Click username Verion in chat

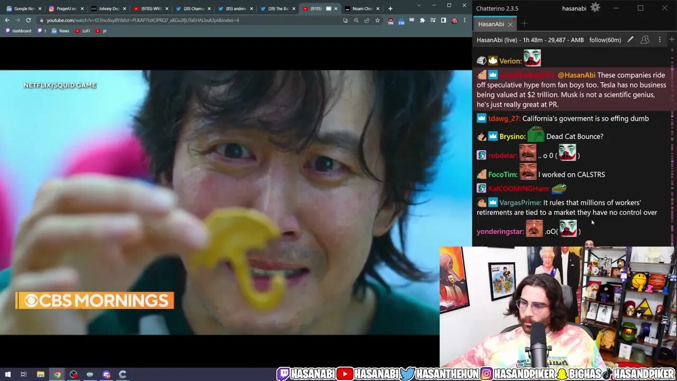(x=510, y=61)
